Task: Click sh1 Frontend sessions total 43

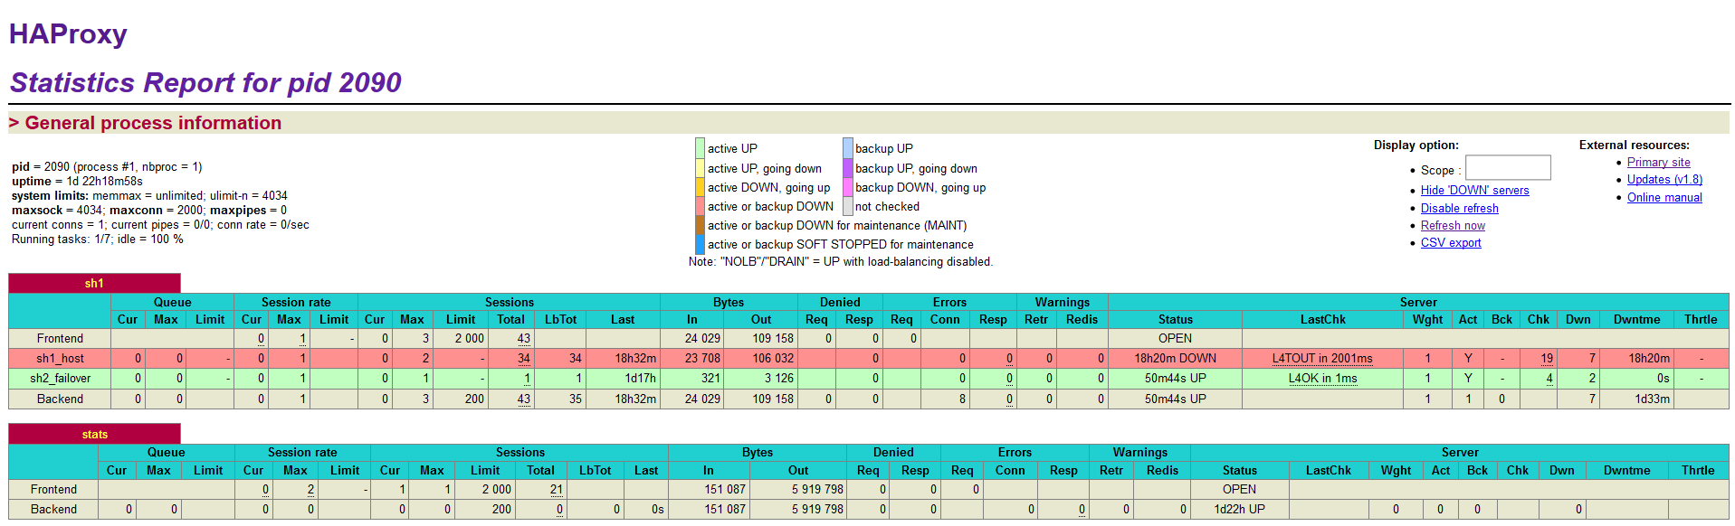Action: click(524, 338)
